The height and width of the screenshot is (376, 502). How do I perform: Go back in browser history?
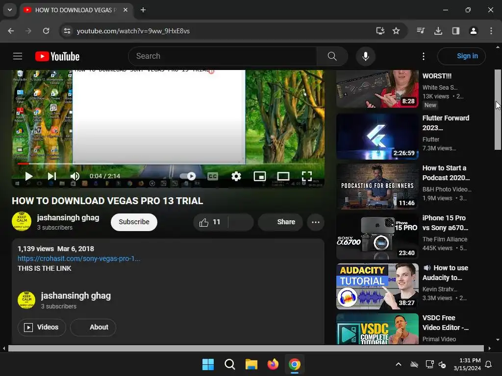(11, 31)
